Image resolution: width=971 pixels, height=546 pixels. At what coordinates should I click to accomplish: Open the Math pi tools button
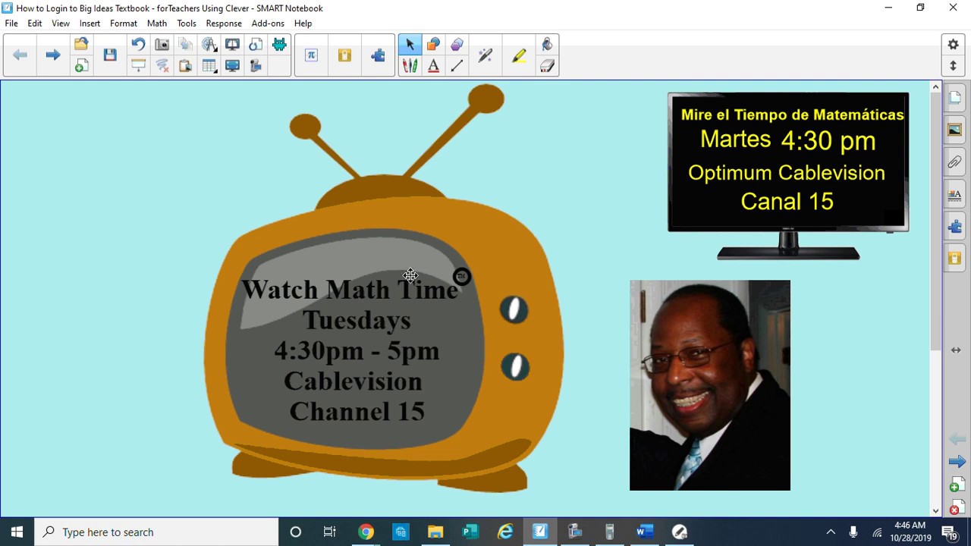311,55
